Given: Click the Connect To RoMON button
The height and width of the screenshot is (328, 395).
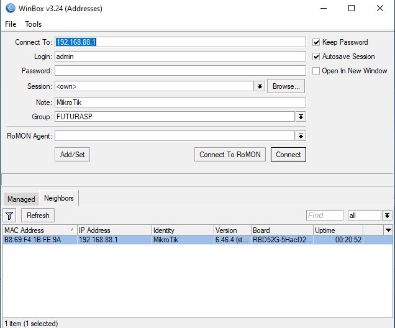Looking at the screenshot, I should pyautogui.click(x=230, y=155).
